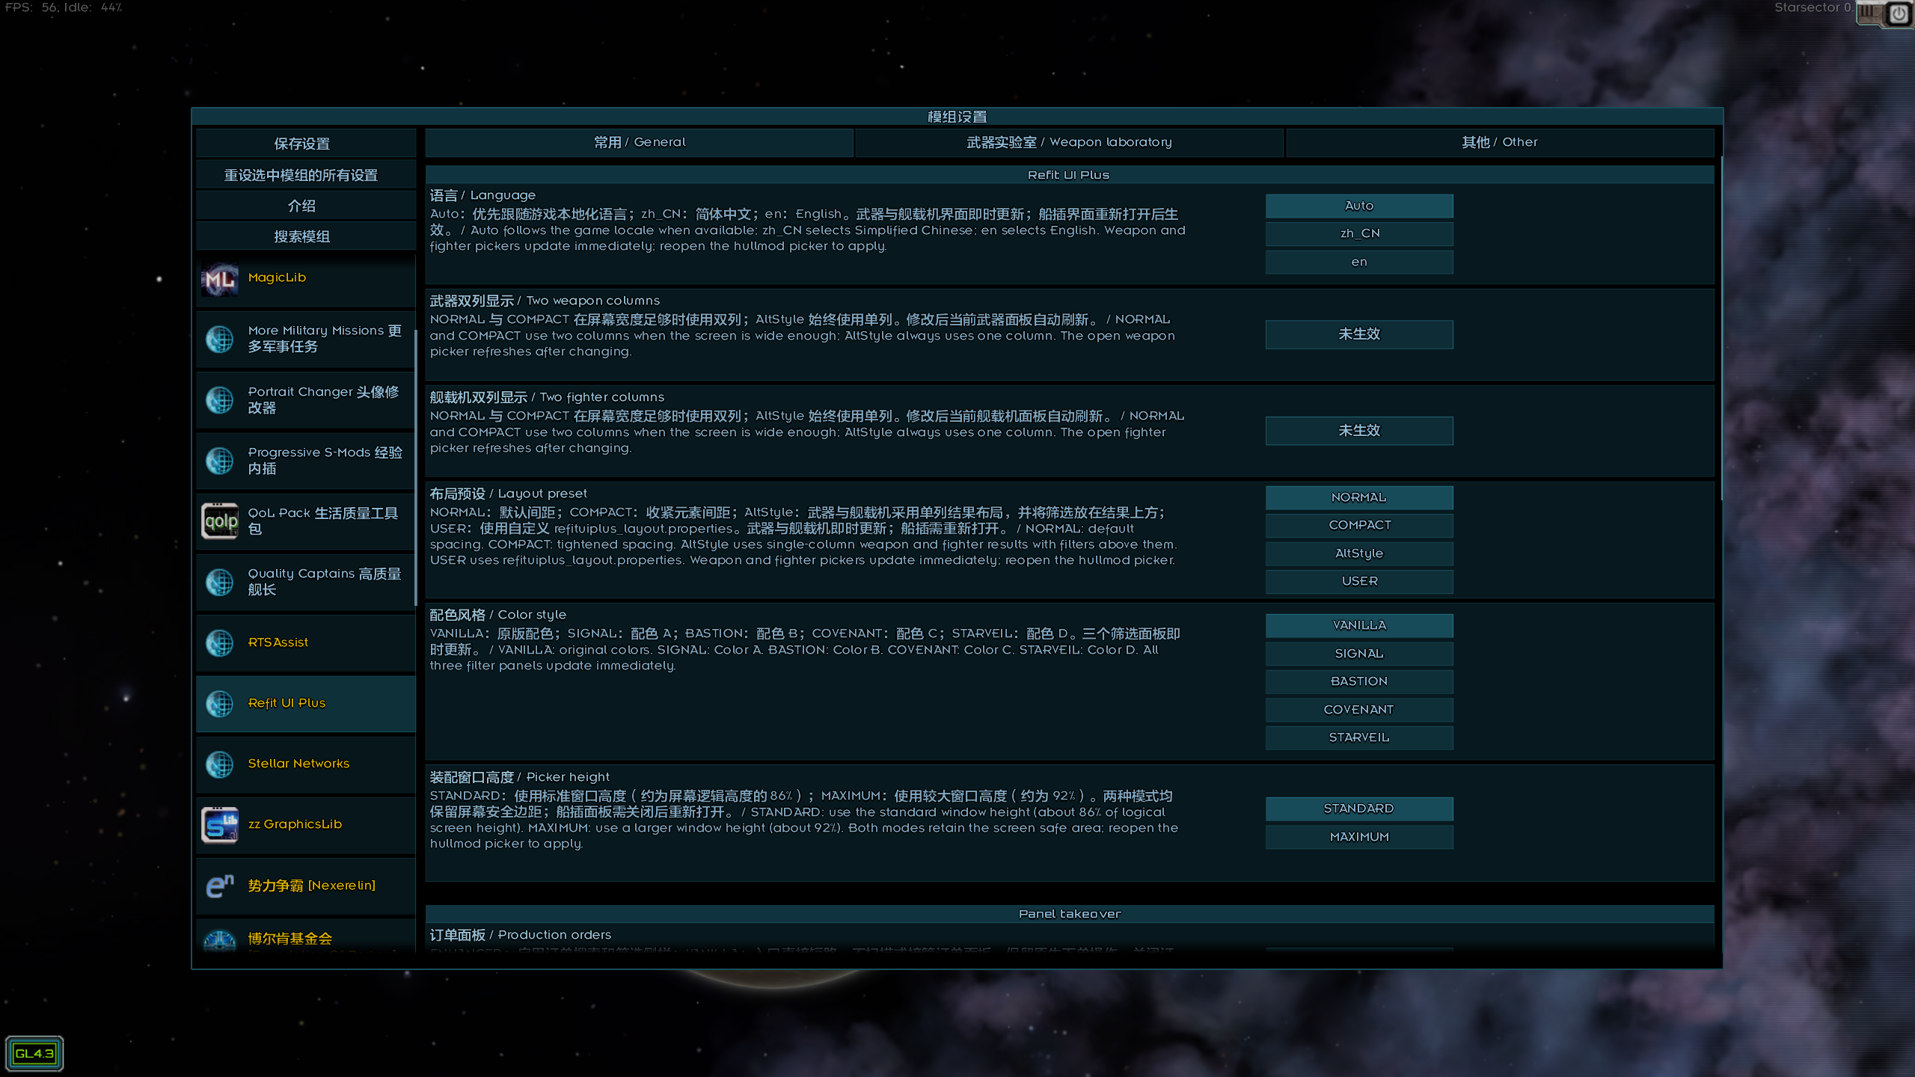Choose STARVEIL color style
The image size is (1915, 1077).
click(x=1359, y=737)
